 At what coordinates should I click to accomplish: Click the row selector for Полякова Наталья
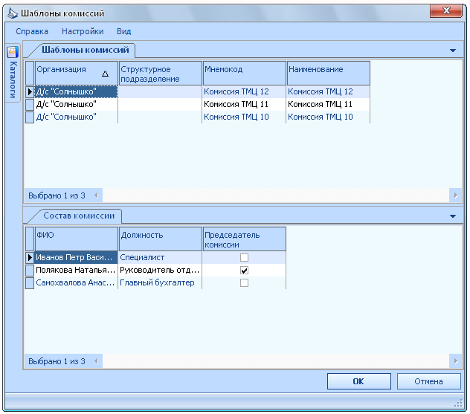[x=30, y=271]
